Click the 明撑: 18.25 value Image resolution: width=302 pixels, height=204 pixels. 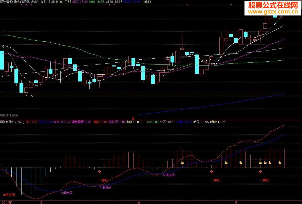coord(218,122)
